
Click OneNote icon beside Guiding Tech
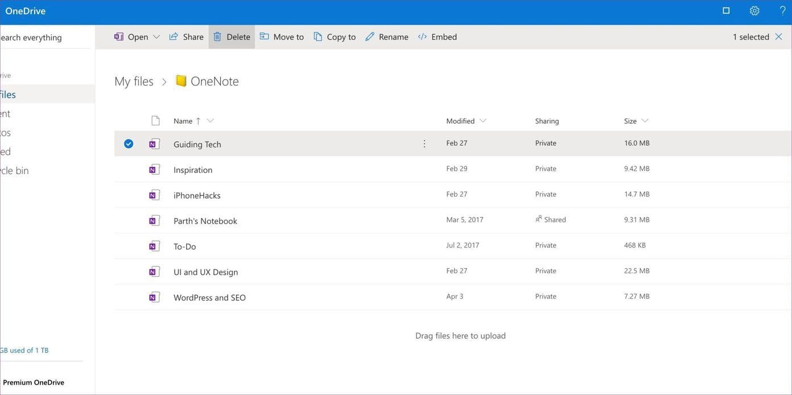154,143
